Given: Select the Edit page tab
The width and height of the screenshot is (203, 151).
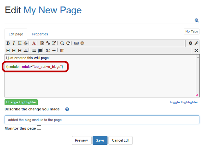Looking at the screenshot, I should pyautogui.click(x=16, y=34).
